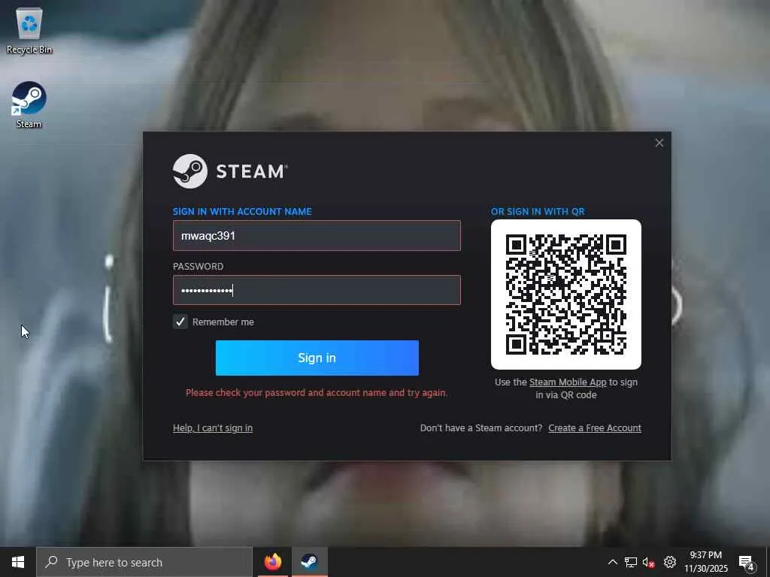Click the error message about password
Viewport: 770px width, 577px height.
click(317, 392)
